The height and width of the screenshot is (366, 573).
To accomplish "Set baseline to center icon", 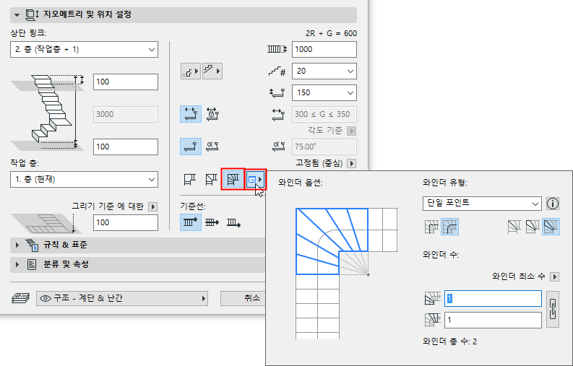I will [x=212, y=222].
